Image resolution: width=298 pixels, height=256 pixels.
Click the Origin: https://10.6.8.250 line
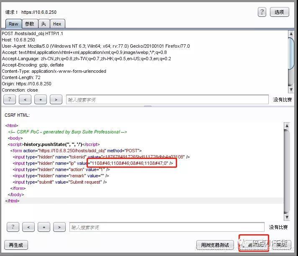[x=27, y=84]
